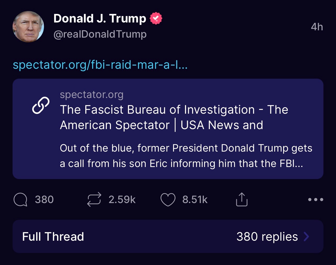The width and height of the screenshot is (336, 265).
Task: Like the post with the heart icon
Action: click(x=168, y=200)
